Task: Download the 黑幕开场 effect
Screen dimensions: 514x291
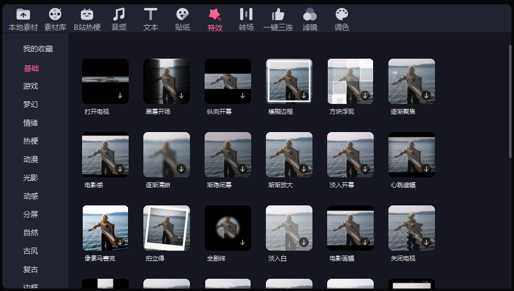Action: [x=181, y=95]
